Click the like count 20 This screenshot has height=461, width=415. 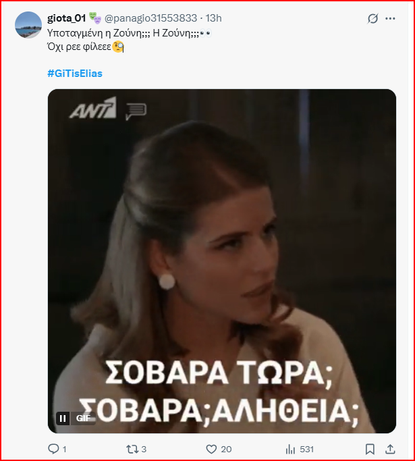pyautogui.click(x=226, y=450)
